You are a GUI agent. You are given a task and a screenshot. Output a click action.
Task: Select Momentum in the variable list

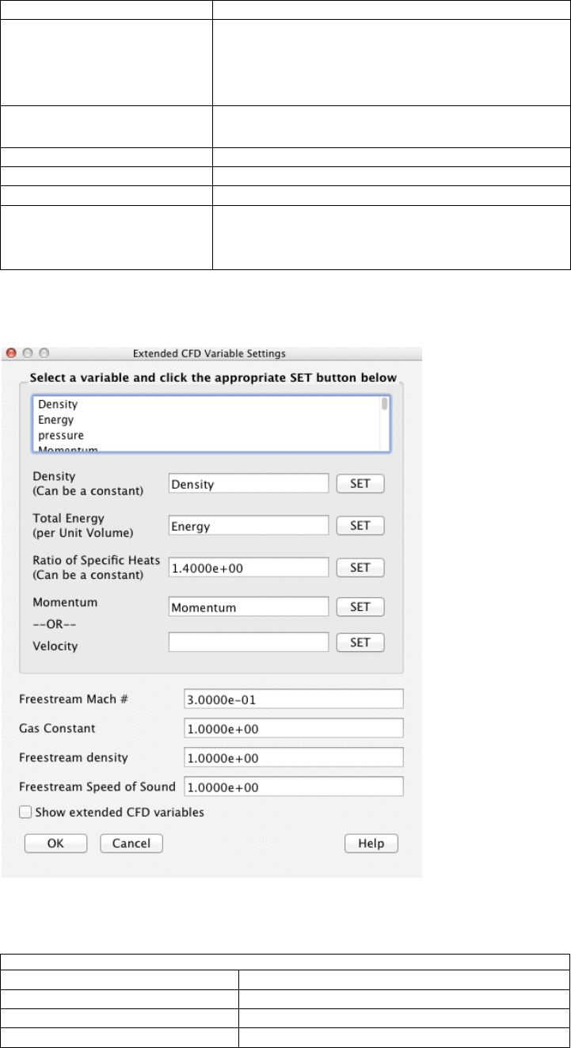(68, 449)
